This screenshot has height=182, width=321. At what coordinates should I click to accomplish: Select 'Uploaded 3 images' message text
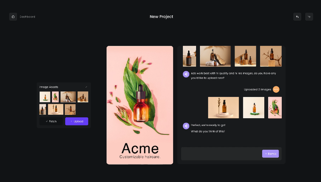click(257, 89)
